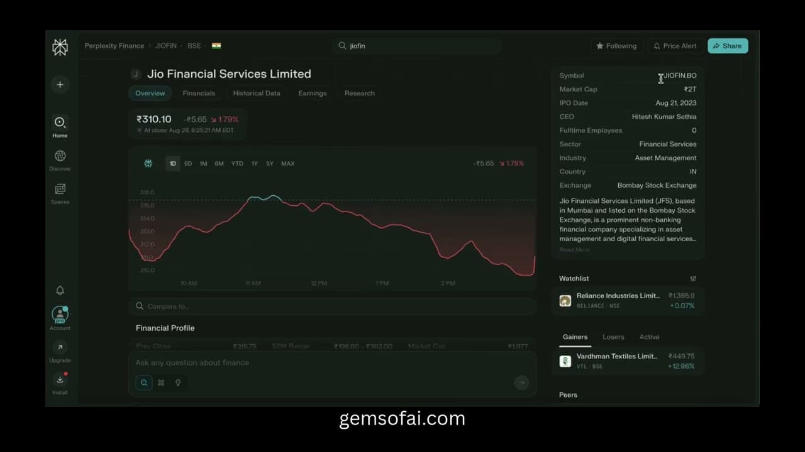Image resolution: width=805 pixels, height=452 pixels.
Task: Expand description with Read More
Action: [574, 250]
